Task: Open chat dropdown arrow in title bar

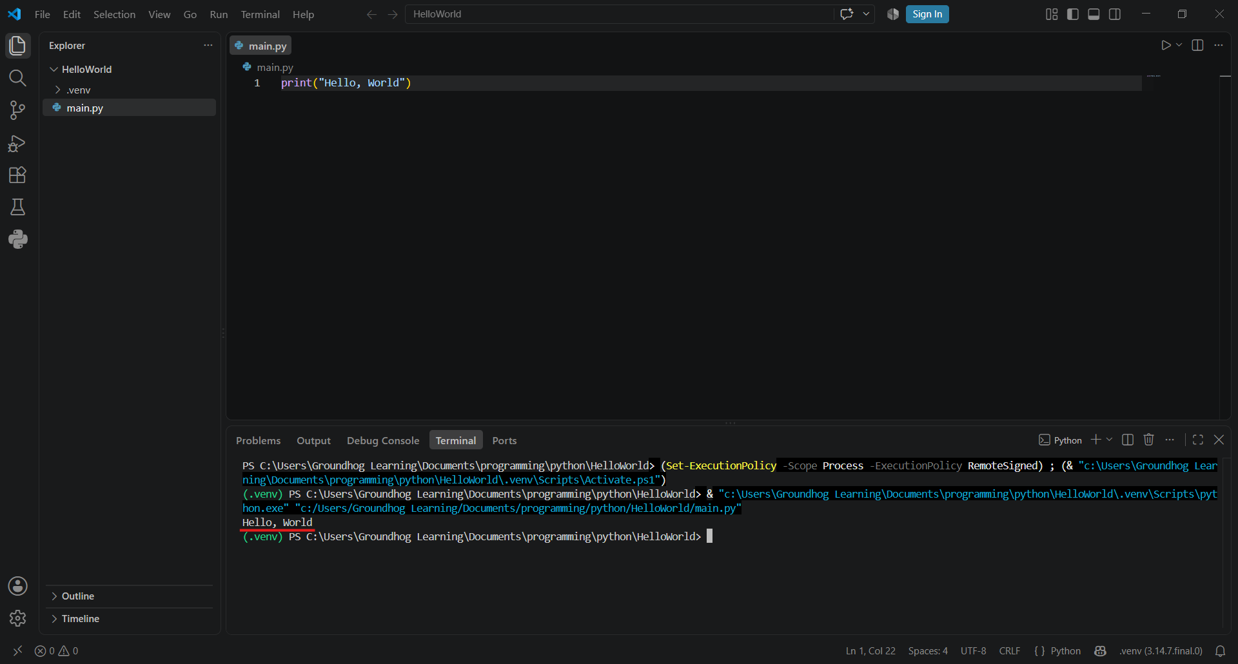Action: [866, 14]
